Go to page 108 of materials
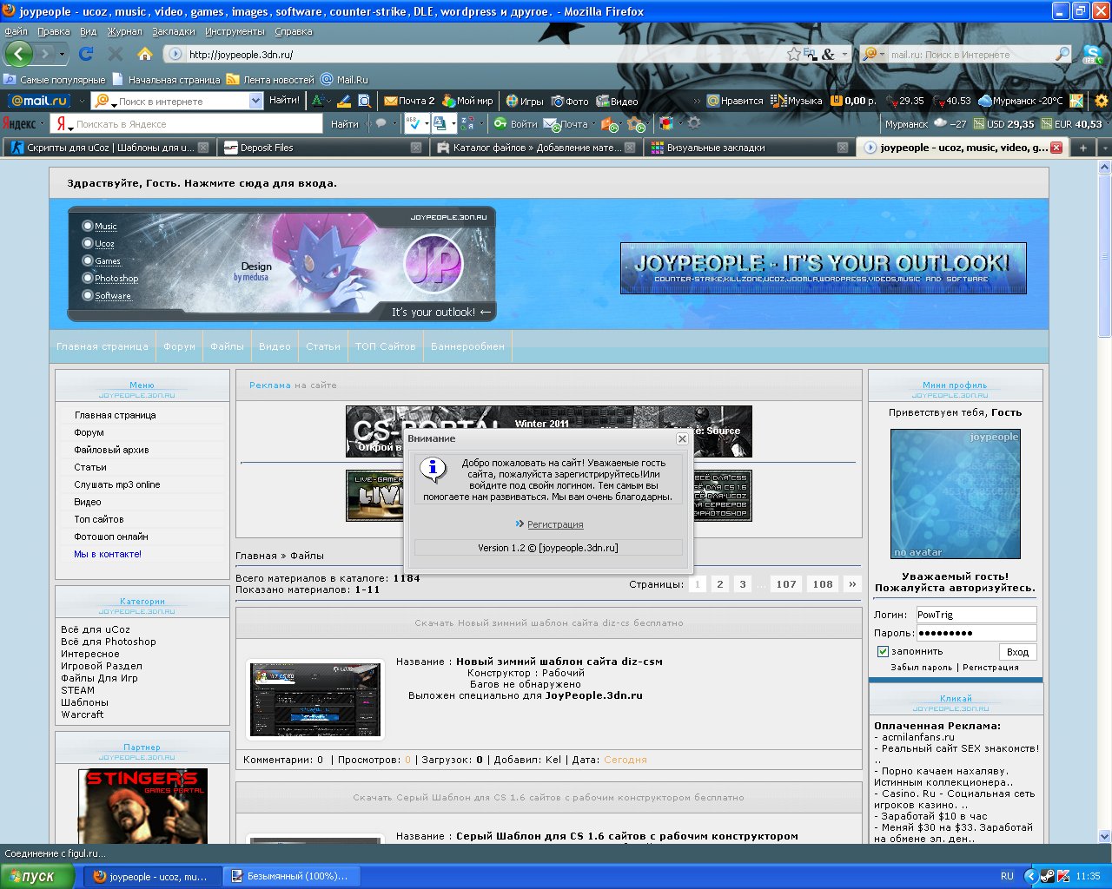This screenshot has width=1112, height=889. 823,584
